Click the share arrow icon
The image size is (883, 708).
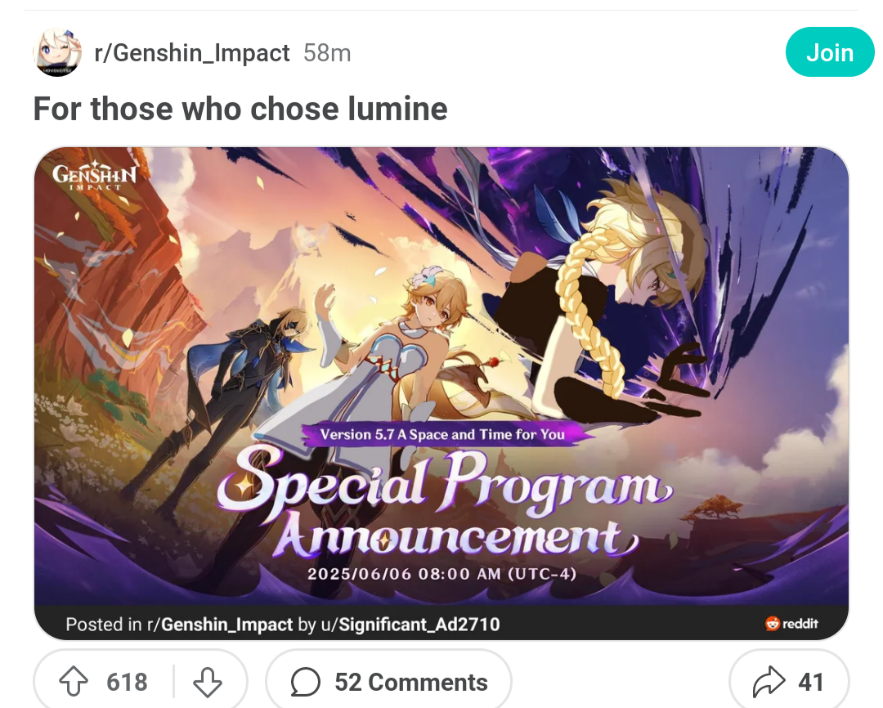click(x=769, y=682)
